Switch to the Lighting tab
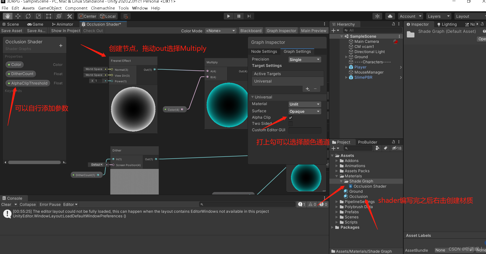Viewport: 486px width, 254px height. pyautogui.click(x=447, y=24)
